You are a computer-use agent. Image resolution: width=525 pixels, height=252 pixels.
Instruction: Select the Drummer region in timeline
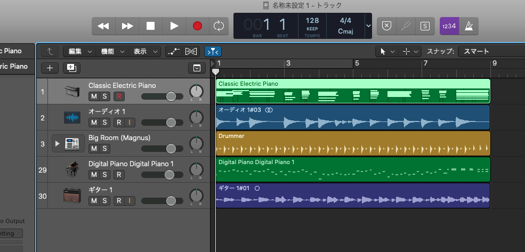point(352,144)
